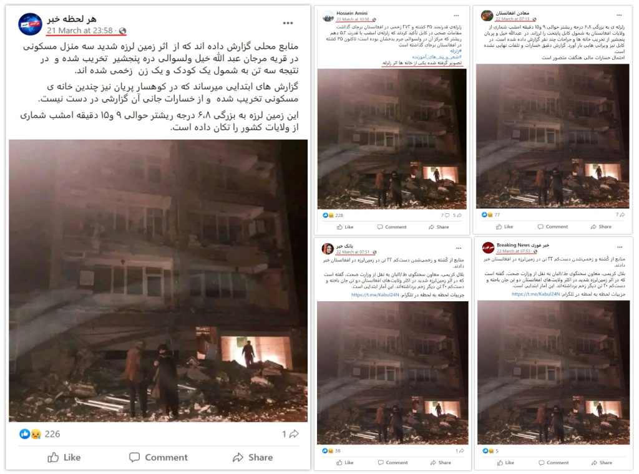Open Telegram link t.me/Kabul24N in Breaking News post
The image size is (639, 474).
535,294
